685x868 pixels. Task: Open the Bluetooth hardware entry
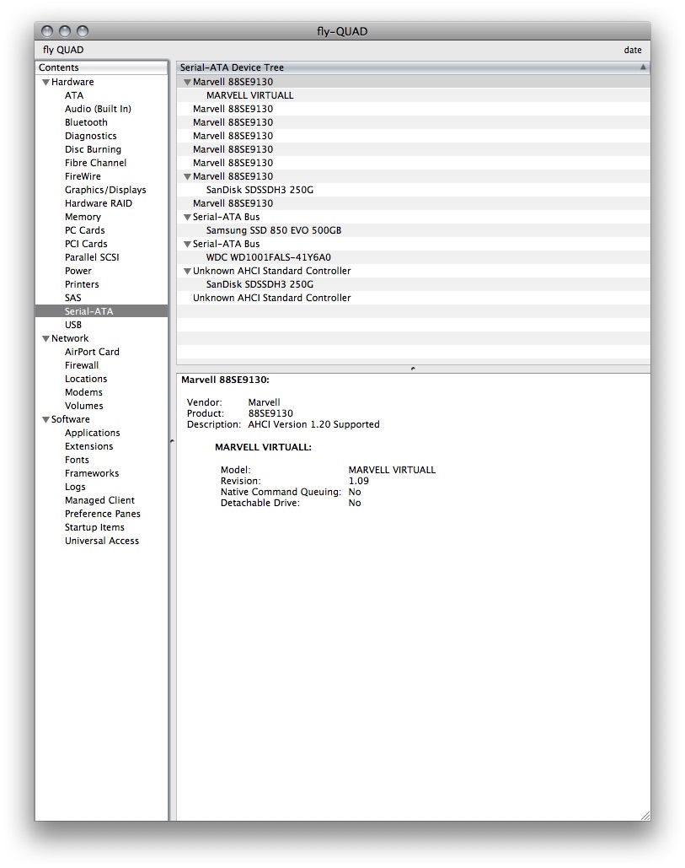pos(86,122)
